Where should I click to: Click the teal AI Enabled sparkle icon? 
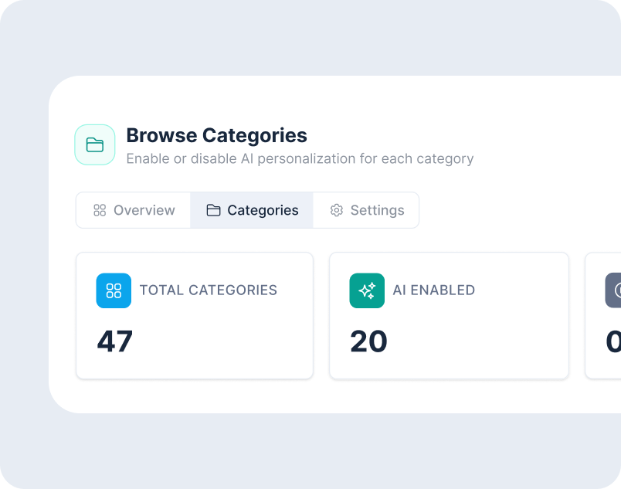[367, 290]
